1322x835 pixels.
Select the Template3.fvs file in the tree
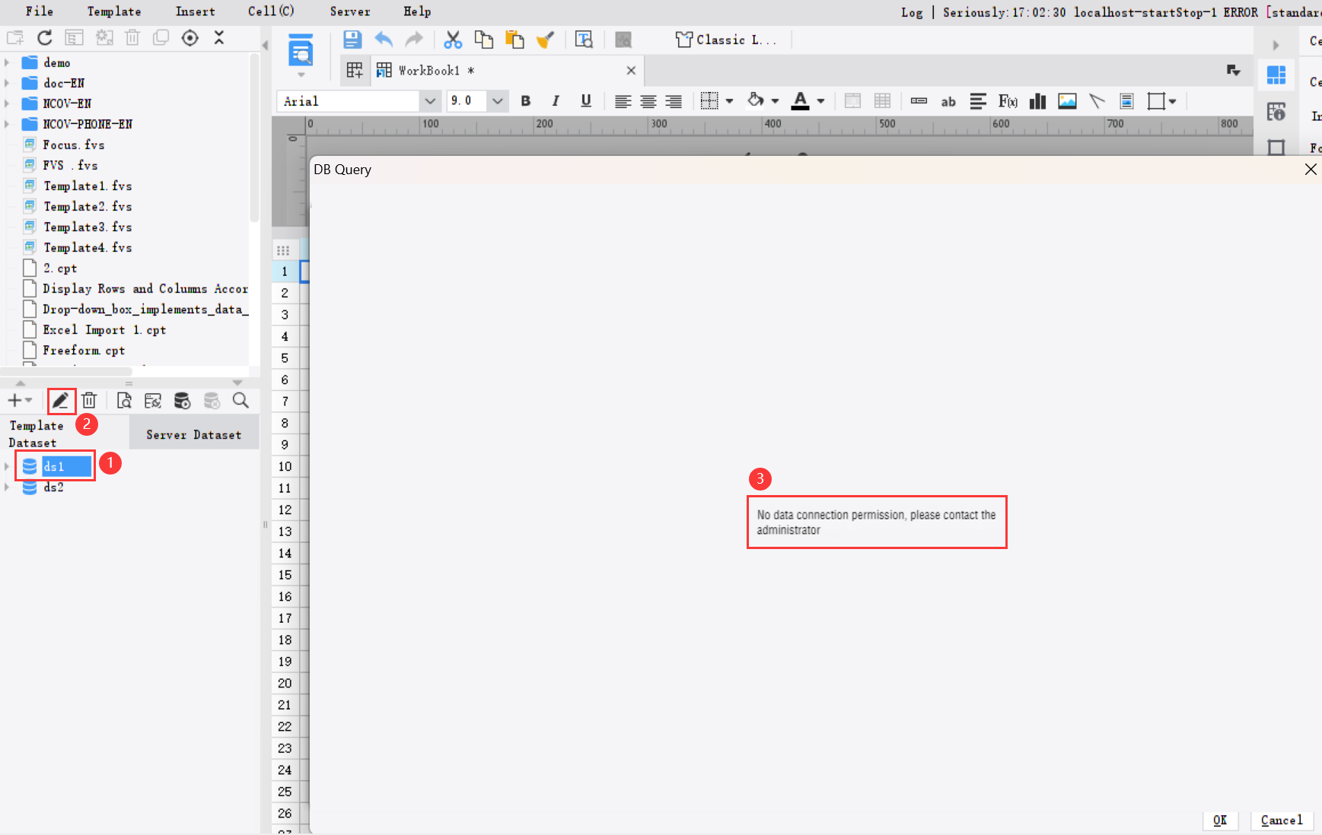click(x=88, y=226)
